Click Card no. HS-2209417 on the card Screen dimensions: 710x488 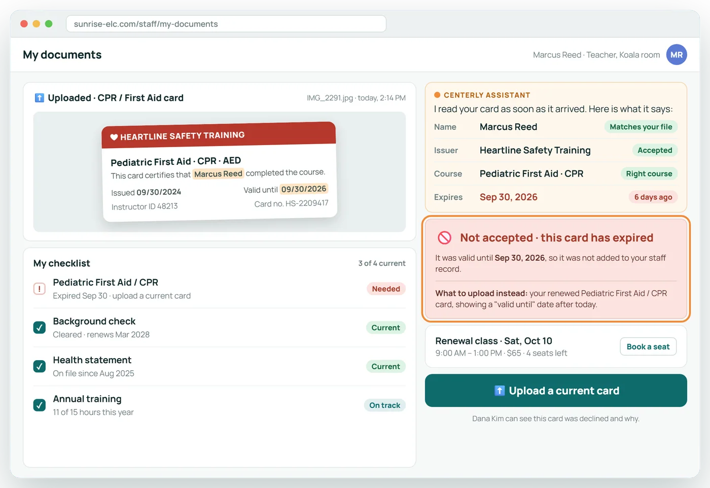tap(291, 203)
